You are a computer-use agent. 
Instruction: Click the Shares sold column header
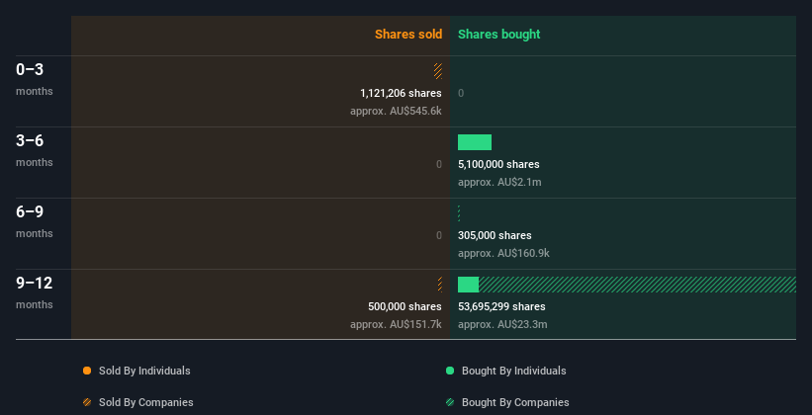408,35
